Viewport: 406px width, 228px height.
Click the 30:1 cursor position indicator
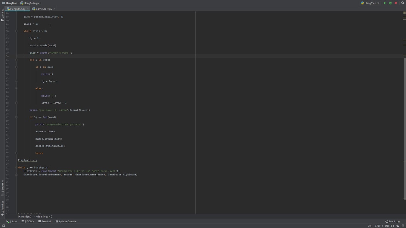click(x=370, y=226)
